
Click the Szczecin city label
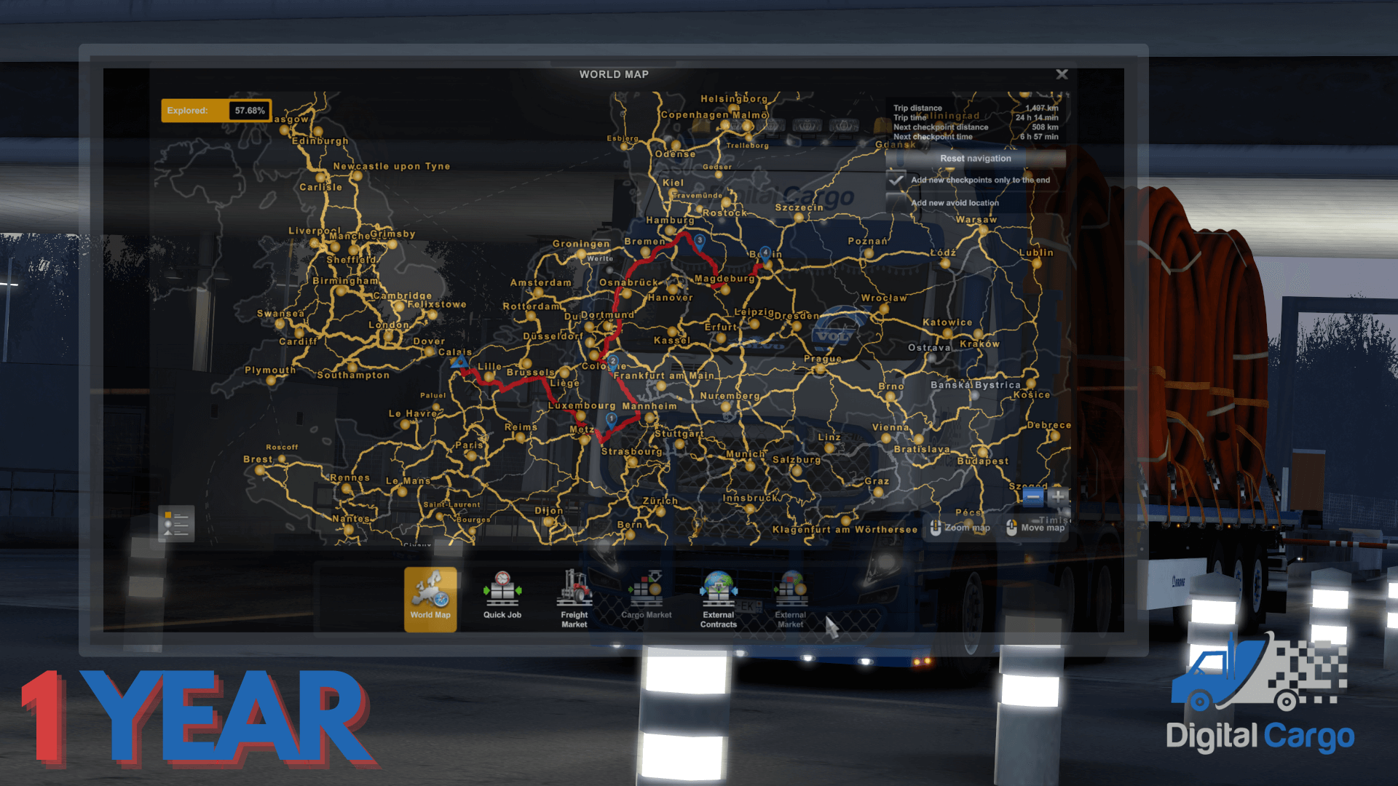pos(799,207)
